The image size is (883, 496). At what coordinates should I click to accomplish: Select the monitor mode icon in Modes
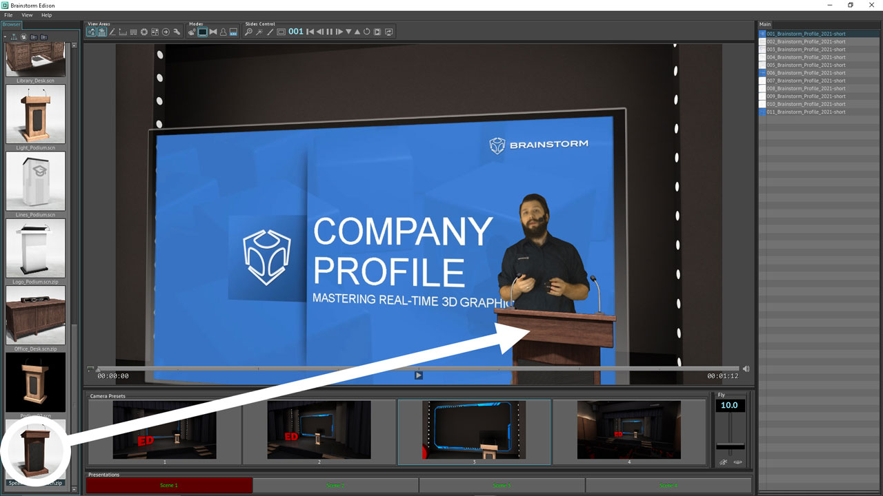[202, 32]
